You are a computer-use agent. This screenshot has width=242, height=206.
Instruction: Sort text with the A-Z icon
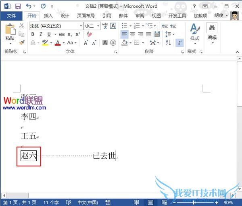tap(168, 42)
